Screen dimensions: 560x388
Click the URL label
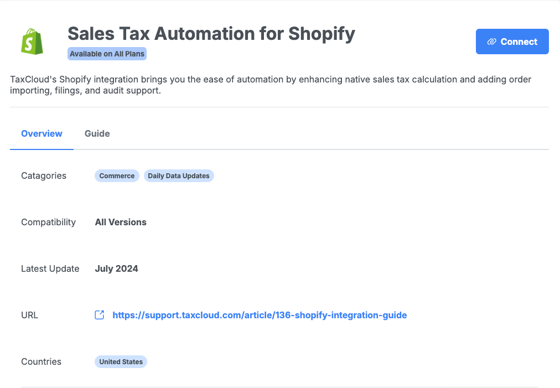30,315
